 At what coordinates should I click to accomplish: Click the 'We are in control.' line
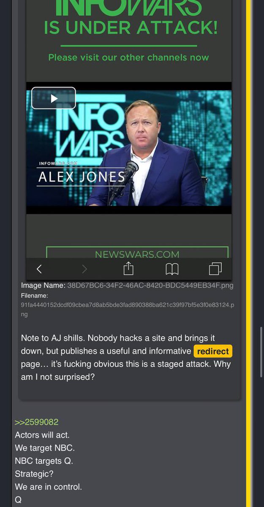tap(49, 487)
